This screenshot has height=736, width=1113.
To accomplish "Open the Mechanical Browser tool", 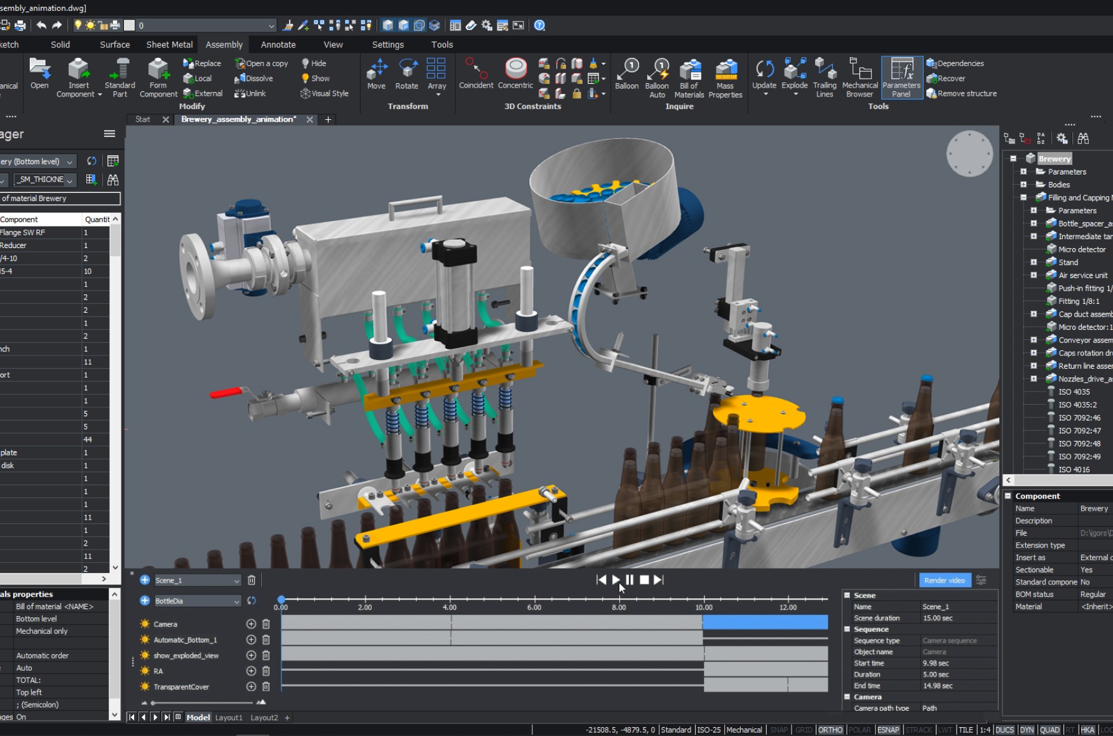I will [860, 70].
